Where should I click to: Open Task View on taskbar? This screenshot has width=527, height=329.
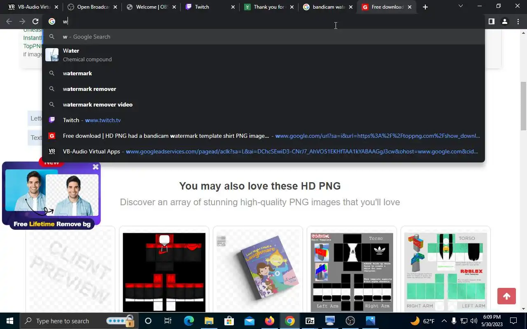point(168,321)
